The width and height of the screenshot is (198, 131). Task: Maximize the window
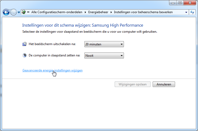tap(180, 3)
